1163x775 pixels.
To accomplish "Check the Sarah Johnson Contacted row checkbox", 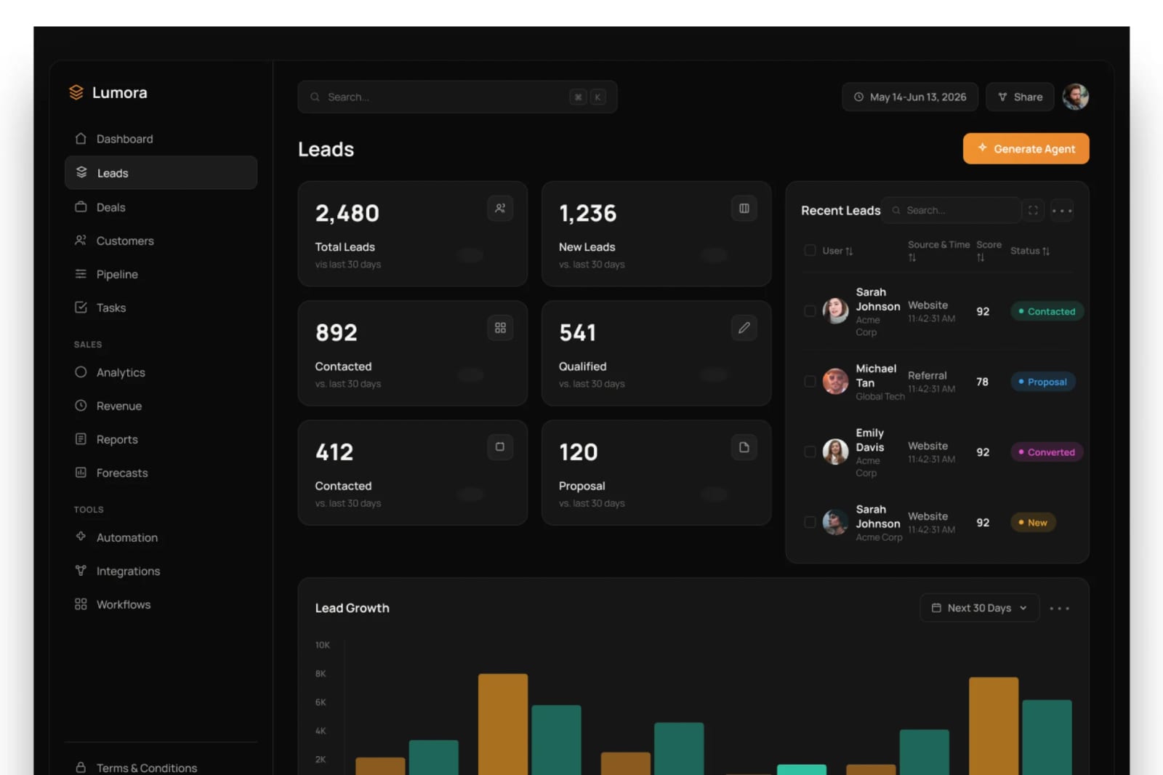I will click(810, 311).
